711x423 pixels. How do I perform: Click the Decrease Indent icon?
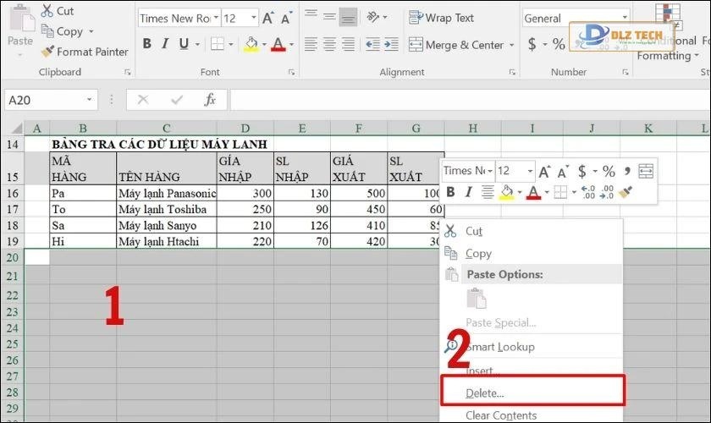[372, 45]
